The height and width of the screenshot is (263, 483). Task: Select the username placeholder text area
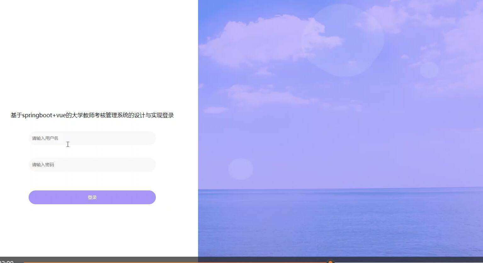pos(45,138)
